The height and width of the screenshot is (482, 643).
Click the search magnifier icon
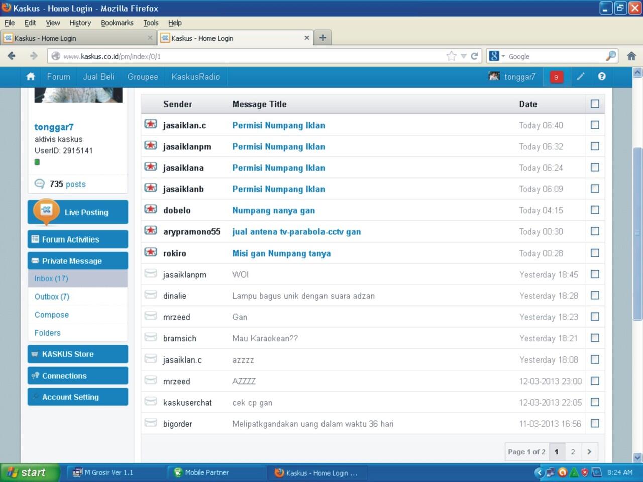(611, 56)
